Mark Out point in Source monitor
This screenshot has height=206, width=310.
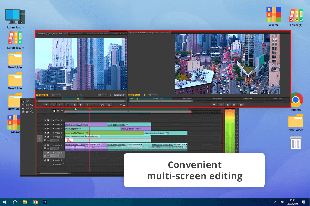coord(60,105)
